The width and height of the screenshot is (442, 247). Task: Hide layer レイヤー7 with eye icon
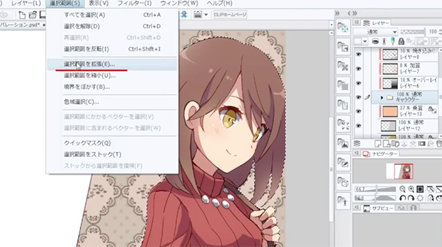coord(359,69)
